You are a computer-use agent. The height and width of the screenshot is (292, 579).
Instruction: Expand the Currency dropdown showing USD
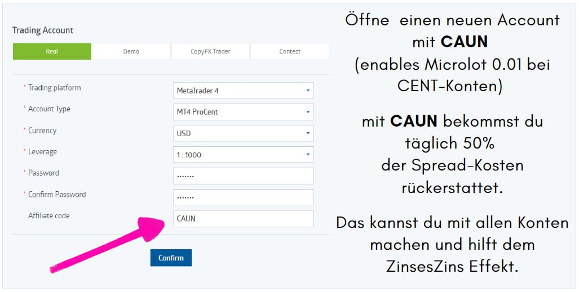coord(243,133)
